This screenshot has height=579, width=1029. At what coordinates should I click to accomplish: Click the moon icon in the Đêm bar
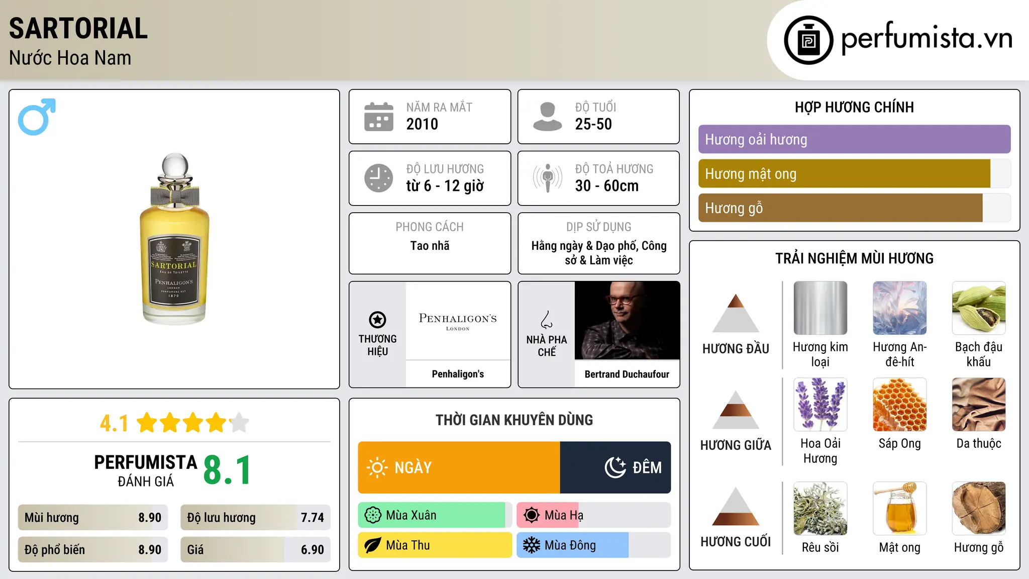(615, 467)
